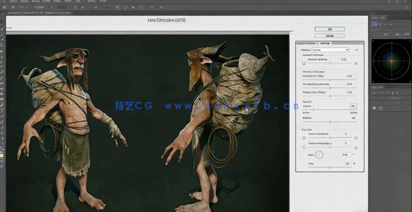Click the Fix Blue/Yellow Fringe slider

click(x=330, y=96)
